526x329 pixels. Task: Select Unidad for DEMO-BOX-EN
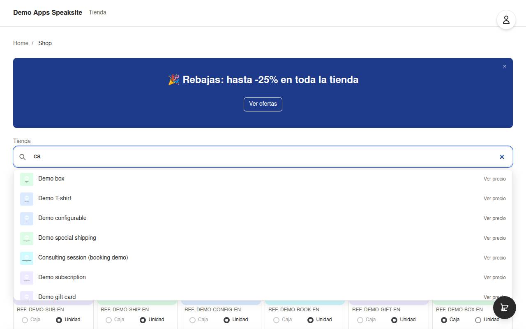point(478,320)
